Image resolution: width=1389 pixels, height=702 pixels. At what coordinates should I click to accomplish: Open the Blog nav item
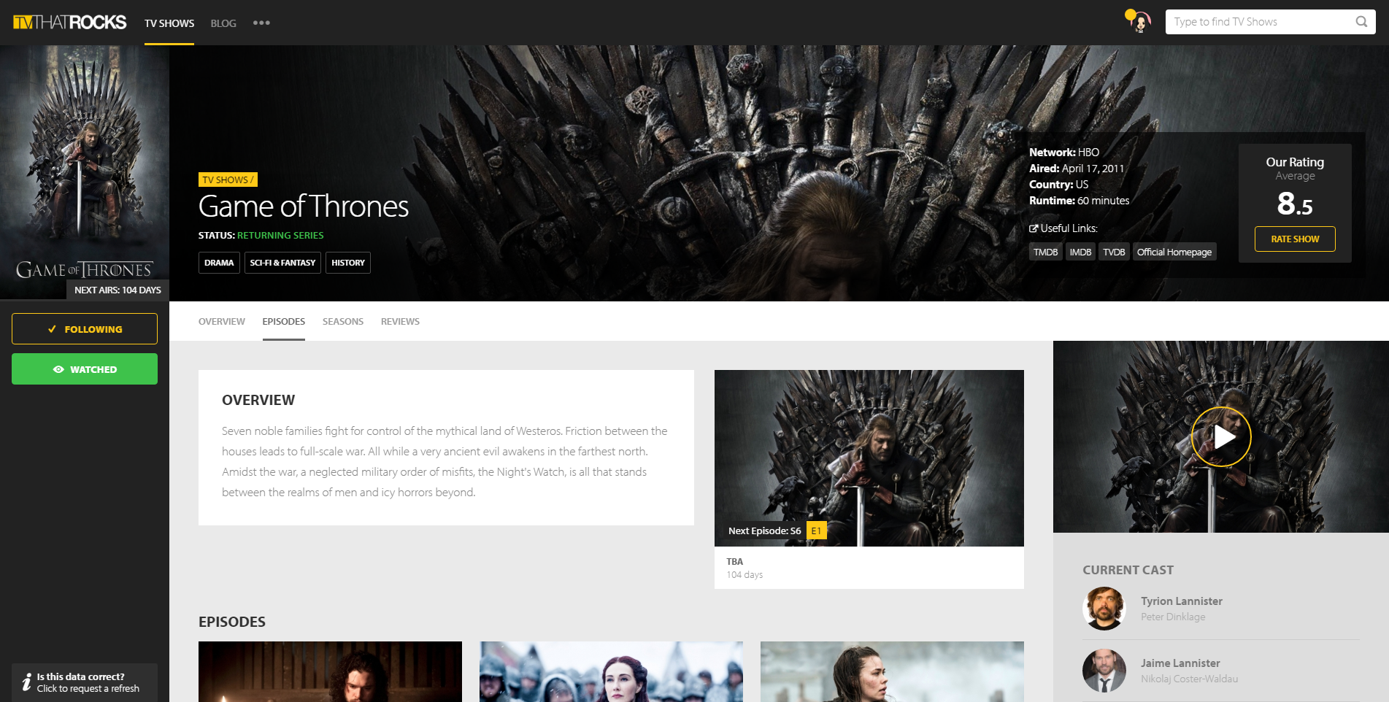coord(223,23)
